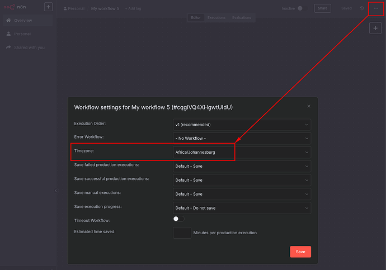Switch to the Evaluations tab
This screenshot has width=386, height=270.
pyautogui.click(x=242, y=18)
